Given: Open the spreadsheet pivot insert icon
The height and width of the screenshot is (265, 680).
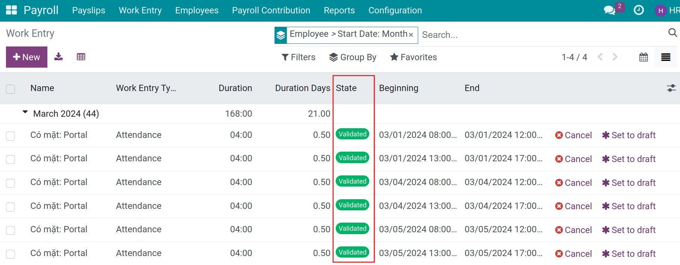Looking at the screenshot, I should (81, 57).
